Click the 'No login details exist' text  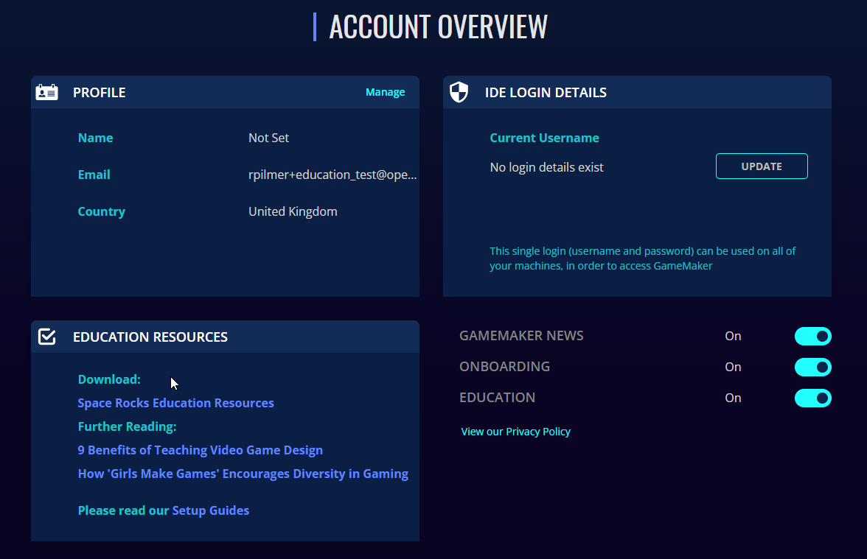point(546,167)
